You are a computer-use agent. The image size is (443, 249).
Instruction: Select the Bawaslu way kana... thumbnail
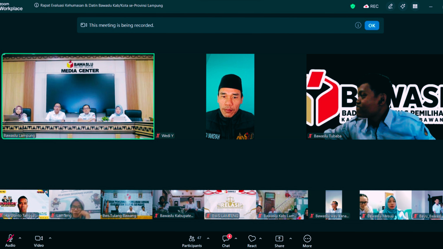pyautogui.click(x=334, y=204)
